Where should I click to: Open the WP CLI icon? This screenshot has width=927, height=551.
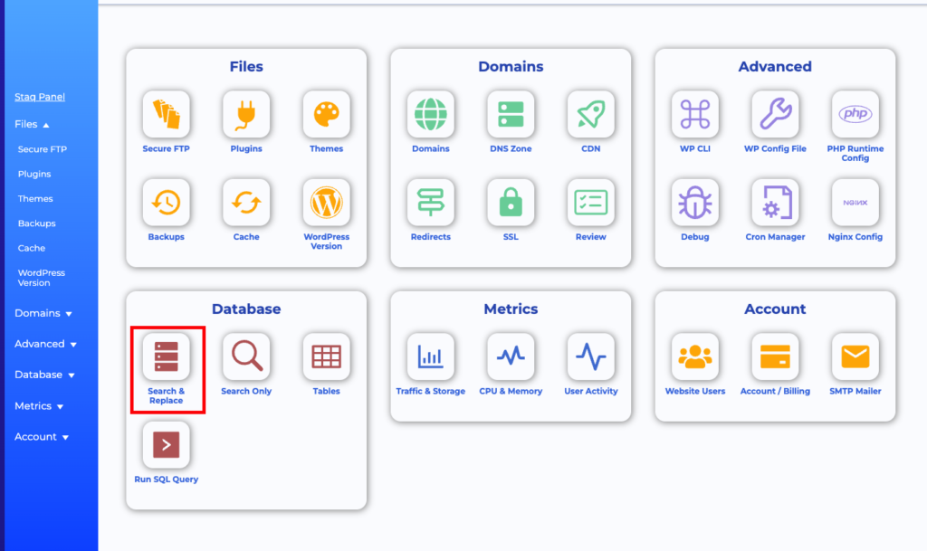(x=695, y=115)
